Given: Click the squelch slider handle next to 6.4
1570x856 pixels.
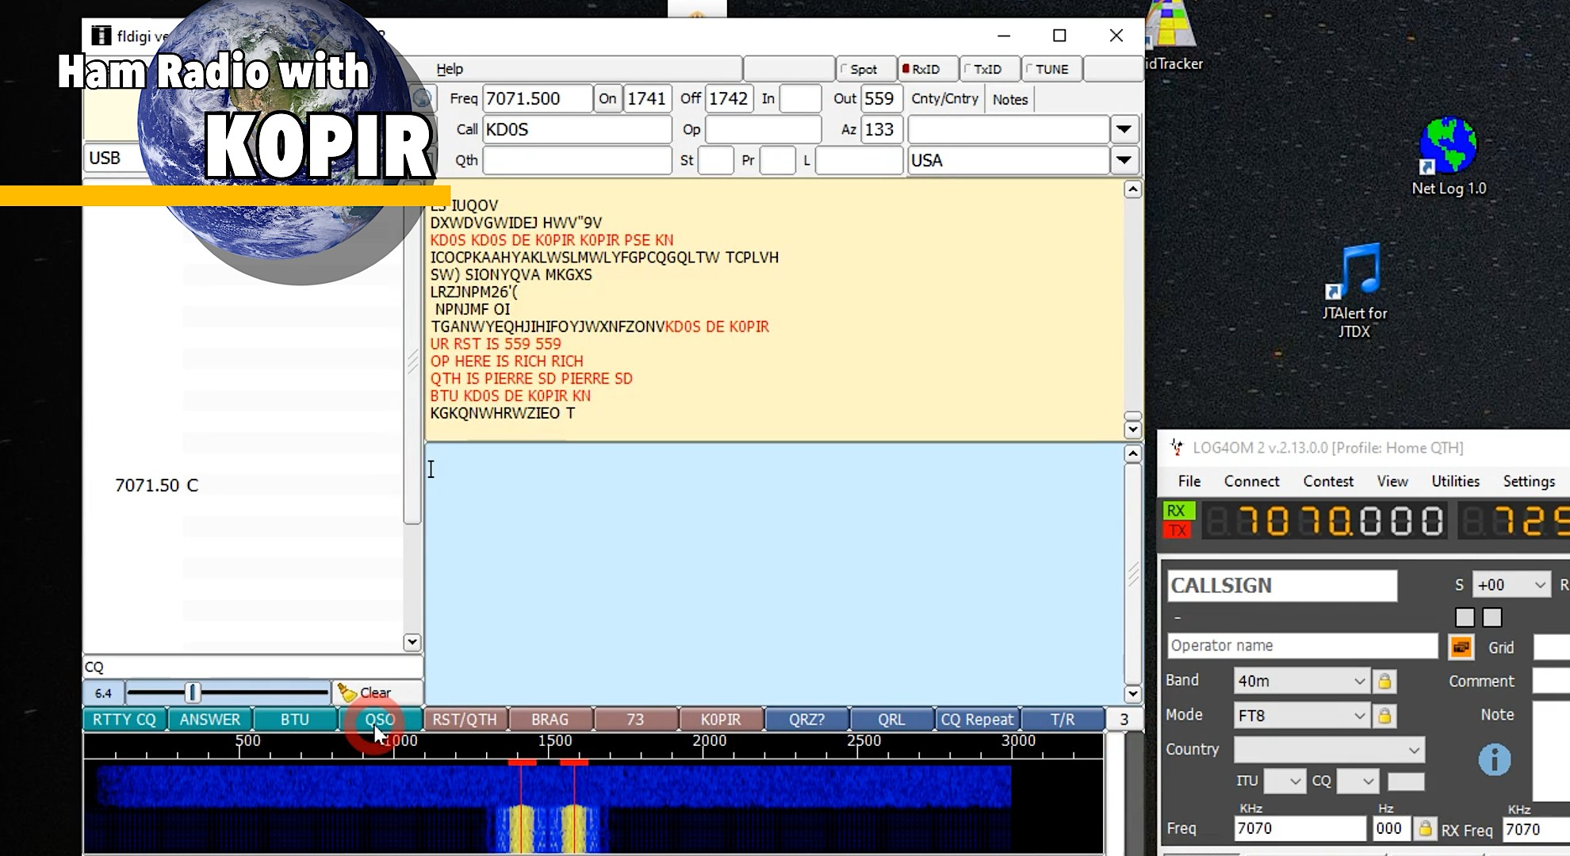Looking at the screenshot, I should [x=193, y=693].
